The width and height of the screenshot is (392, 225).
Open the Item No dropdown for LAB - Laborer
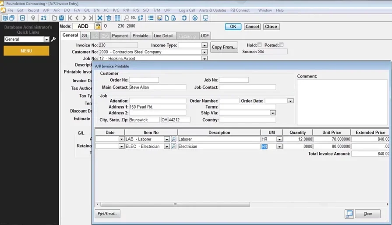(166, 139)
